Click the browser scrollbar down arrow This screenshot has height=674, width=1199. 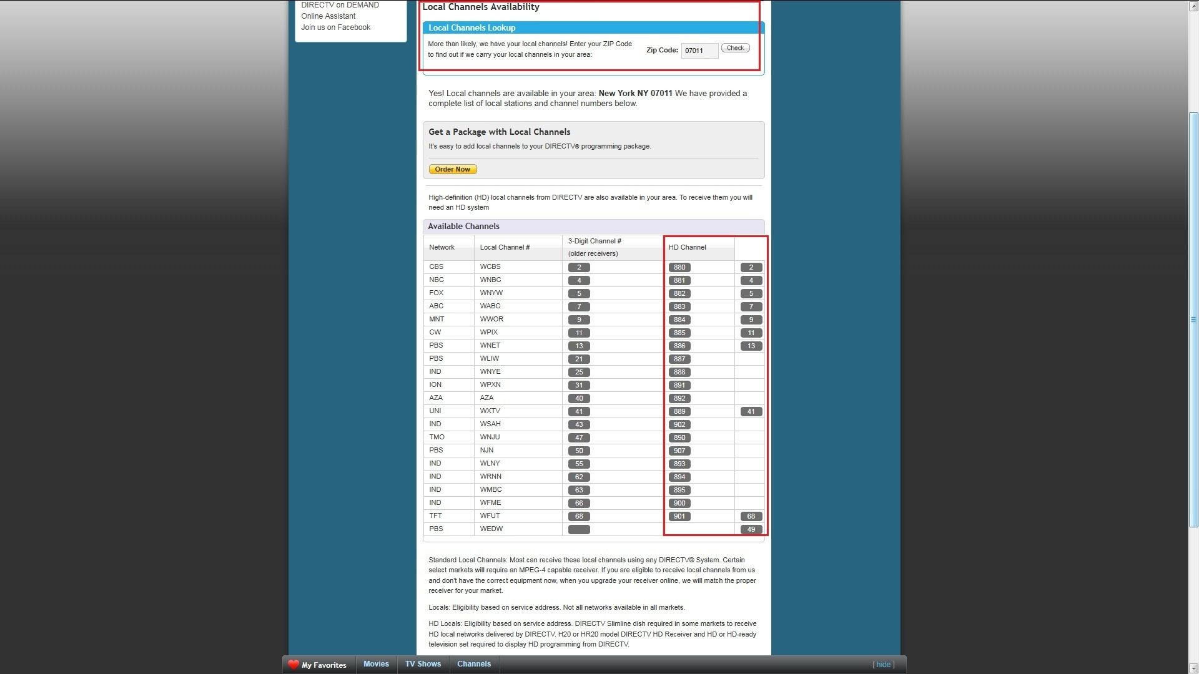1193,668
